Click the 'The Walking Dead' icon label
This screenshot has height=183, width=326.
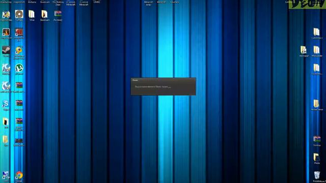[58, 3]
